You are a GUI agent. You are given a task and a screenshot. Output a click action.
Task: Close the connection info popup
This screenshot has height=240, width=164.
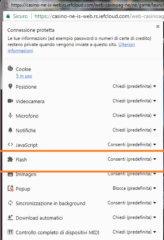tap(158, 26)
